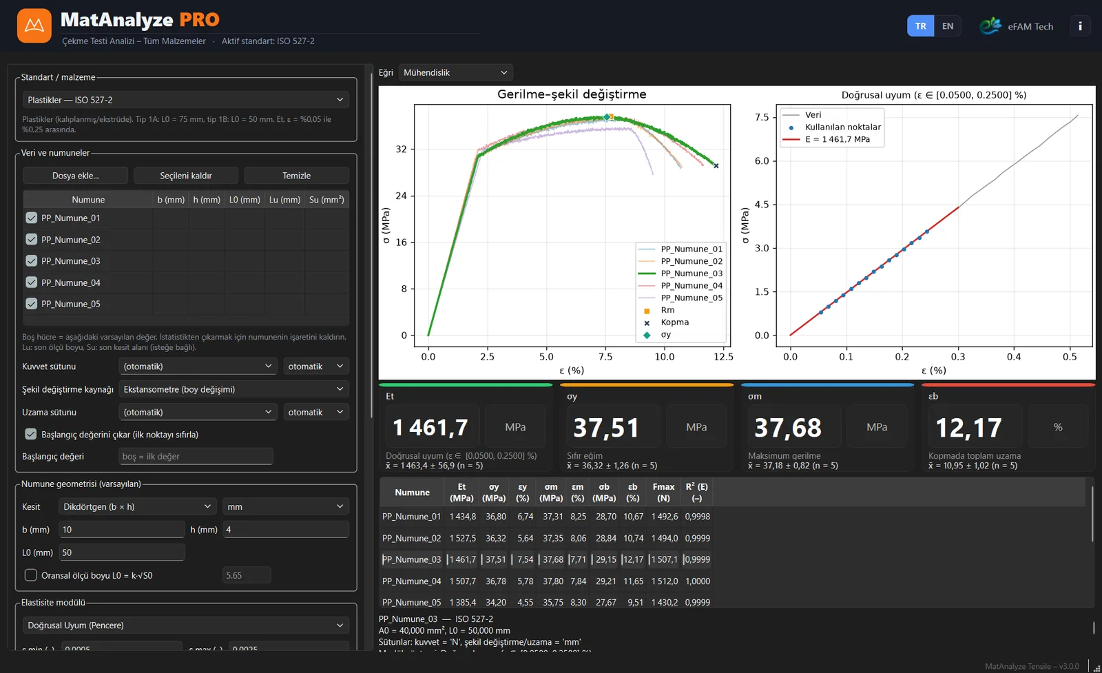
Task: Click the b (mm) input field
Action: click(x=122, y=530)
